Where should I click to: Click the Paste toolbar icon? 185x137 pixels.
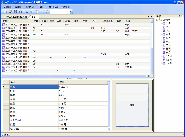(37, 12)
